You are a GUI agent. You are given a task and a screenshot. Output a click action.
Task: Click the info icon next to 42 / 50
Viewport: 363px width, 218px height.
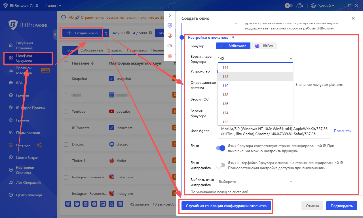(128, 33)
